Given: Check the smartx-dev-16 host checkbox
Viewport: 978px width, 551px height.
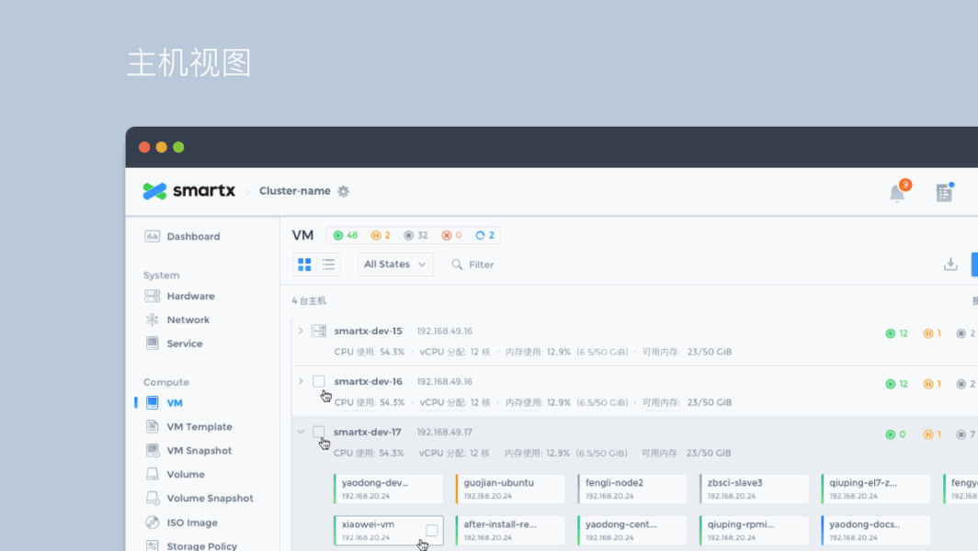Looking at the screenshot, I should tap(319, 381).
